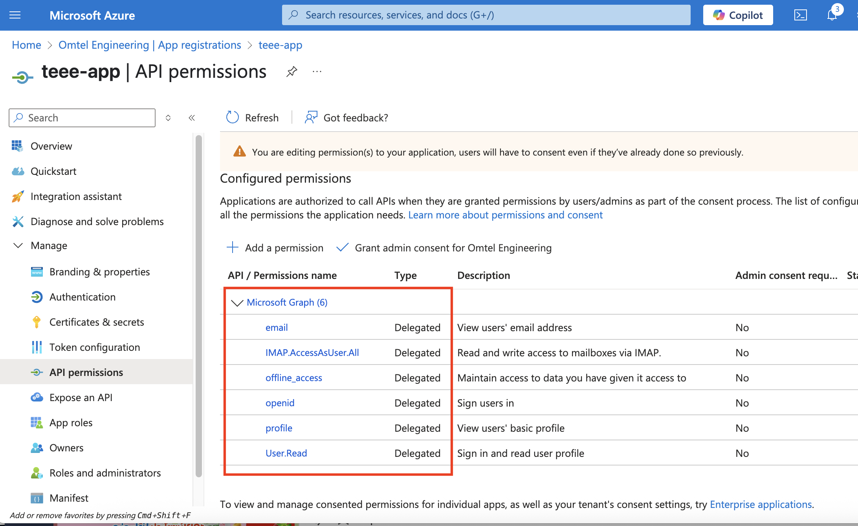
Task: Click the Certificates & secrets key icon
Action: click(37, 322)
